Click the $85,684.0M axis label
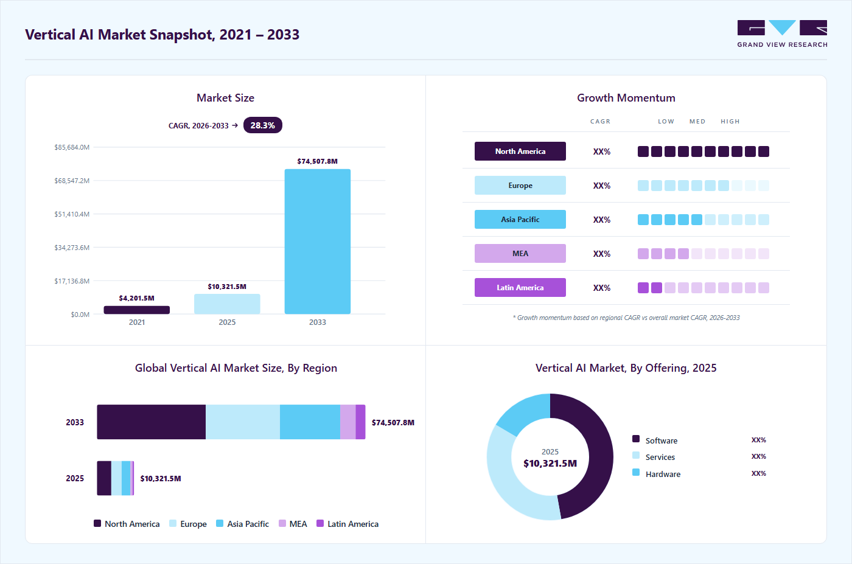 pos(72,147)
